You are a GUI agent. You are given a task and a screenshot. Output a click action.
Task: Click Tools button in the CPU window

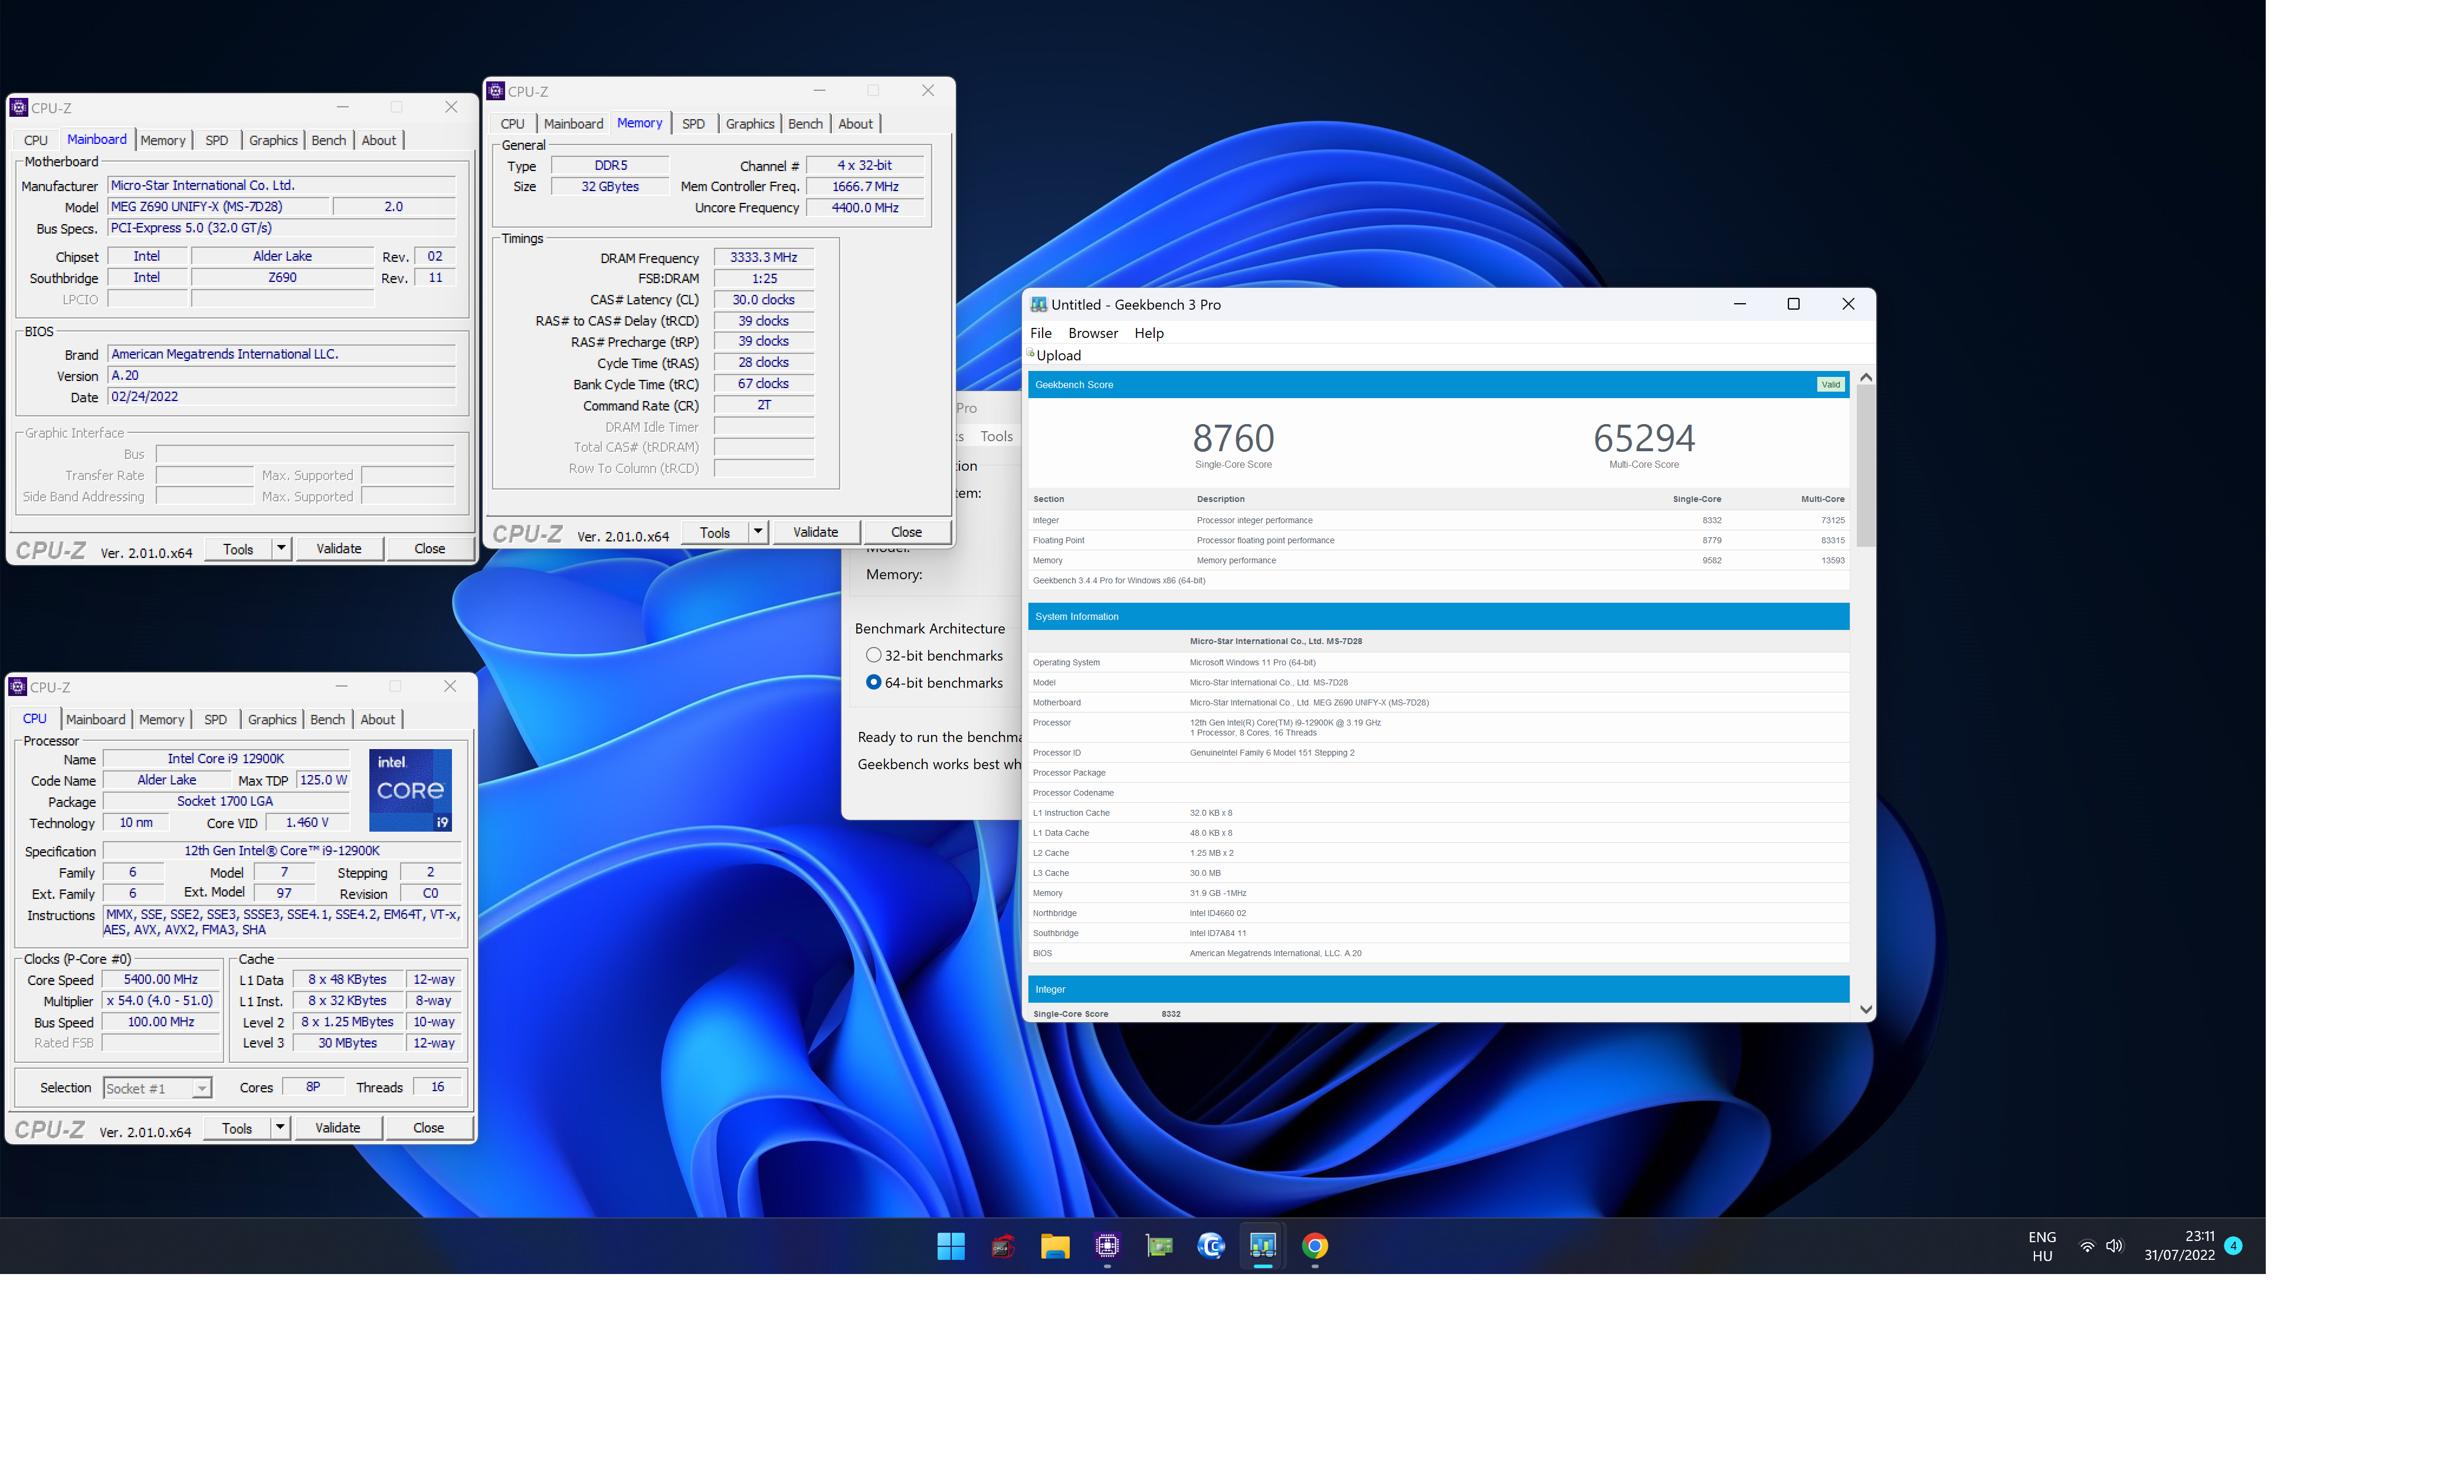237,1128
